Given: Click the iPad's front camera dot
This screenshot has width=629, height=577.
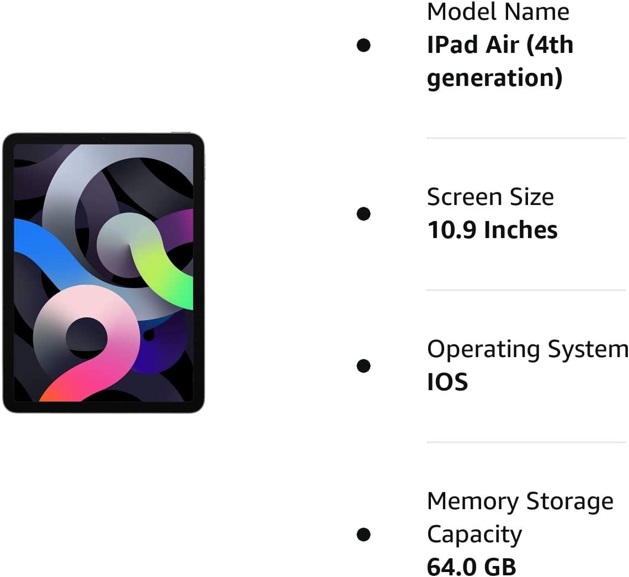Looking at the screenshot, I should pyautogui.click(x=104, y=138).
